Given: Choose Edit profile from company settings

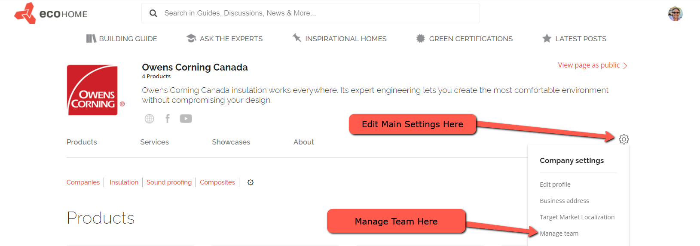Looking at the screenshot, I should click(x=555, y=184).
